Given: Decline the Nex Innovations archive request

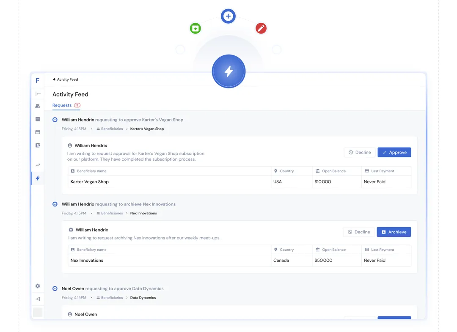Looking at the screenshot, I should click(359, 232).
